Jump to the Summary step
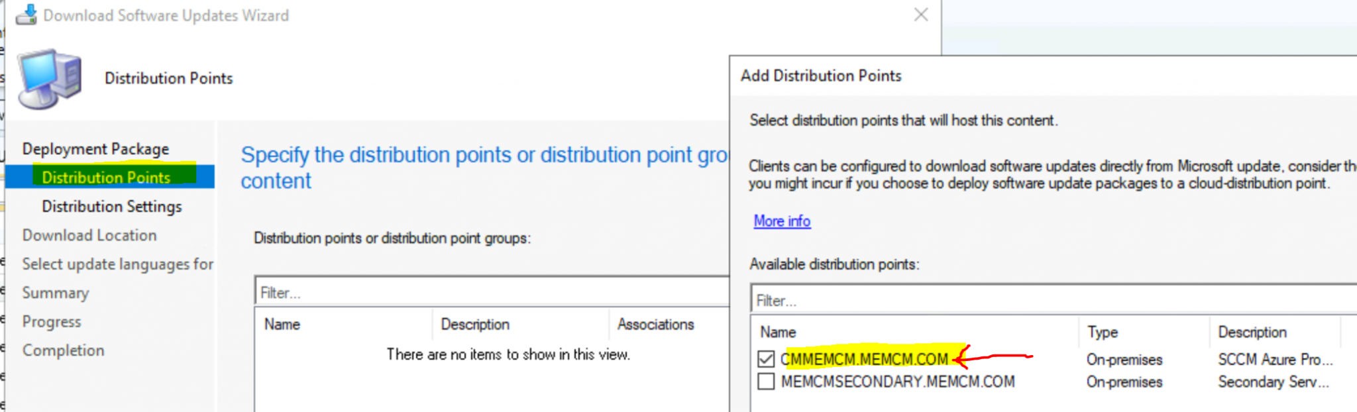This screenshot has width=1357, height=412. click(x=55, y=293)
